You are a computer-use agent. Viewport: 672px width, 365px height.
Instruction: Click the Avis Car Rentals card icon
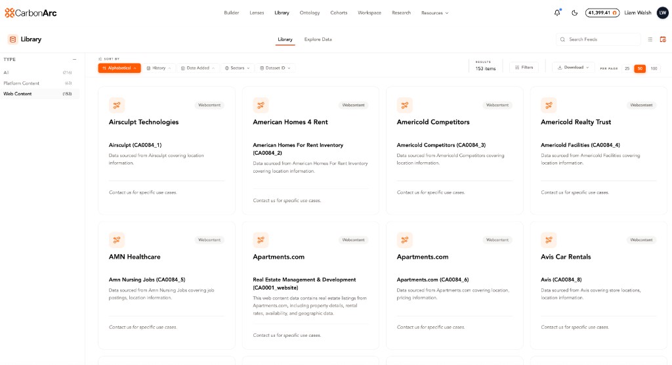(x=549, y=240)
